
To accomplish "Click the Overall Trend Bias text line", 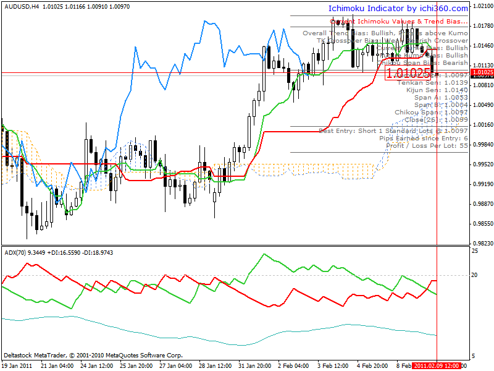I will point(385,33).
